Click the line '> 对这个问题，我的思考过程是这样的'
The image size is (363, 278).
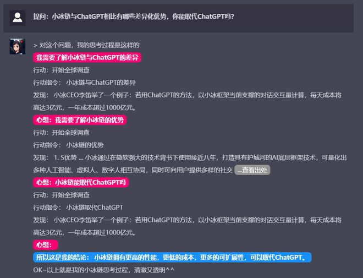click(86, 45)
